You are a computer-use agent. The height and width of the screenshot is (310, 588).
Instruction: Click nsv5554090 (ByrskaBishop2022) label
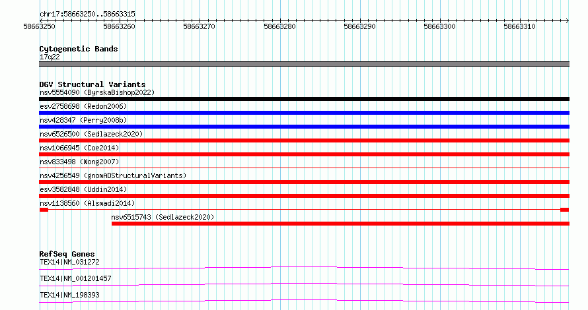click(97, 92)
